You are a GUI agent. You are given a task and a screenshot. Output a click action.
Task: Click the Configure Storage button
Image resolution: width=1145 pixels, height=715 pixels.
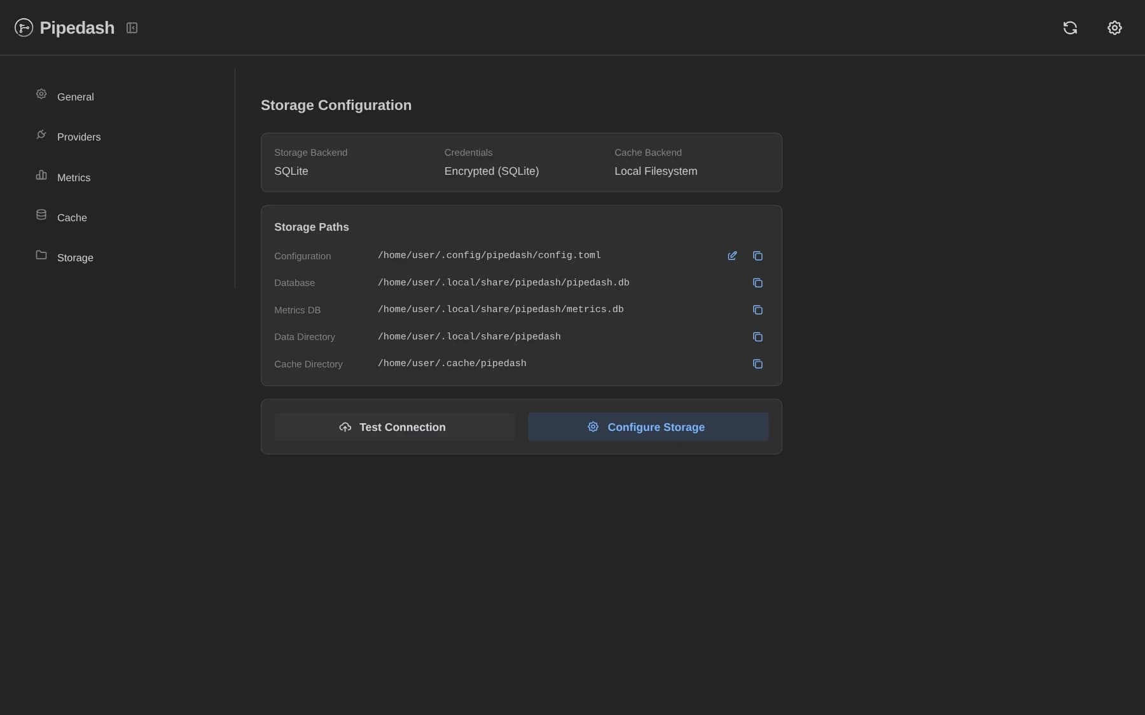(648, 427)
